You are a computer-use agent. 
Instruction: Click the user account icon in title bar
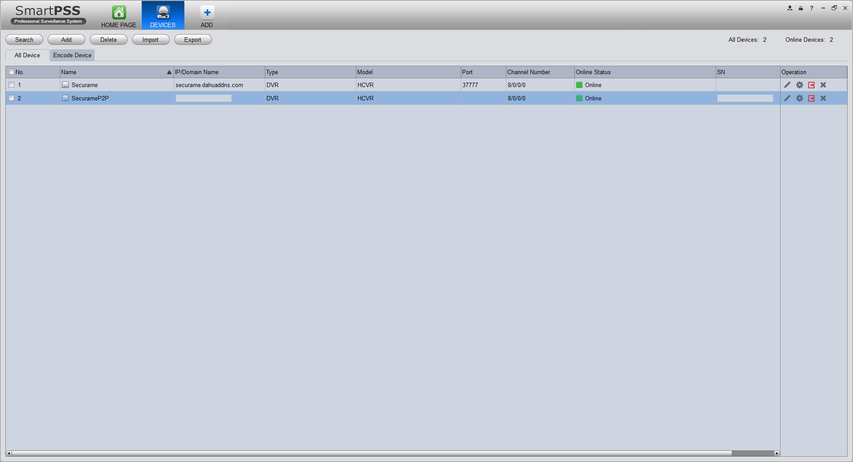point(790,8)
